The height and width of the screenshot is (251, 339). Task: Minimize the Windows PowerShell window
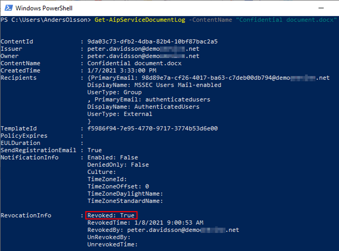click(282, 8)
